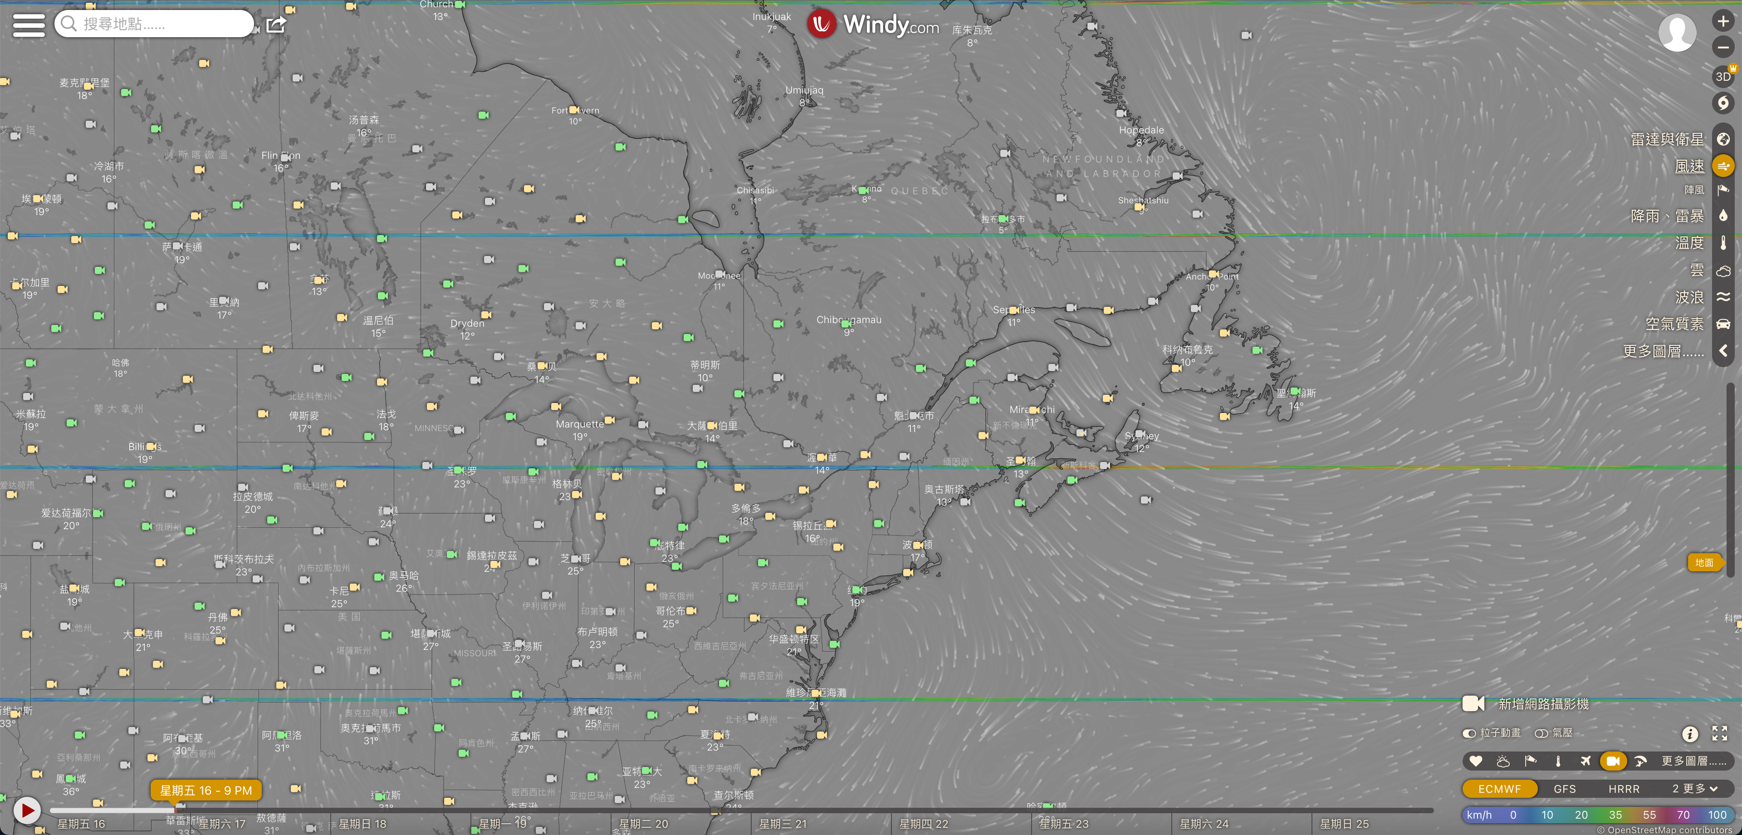Toggle 3D globe mode
The image size is (1742, 835).
tap(1723, 76)
